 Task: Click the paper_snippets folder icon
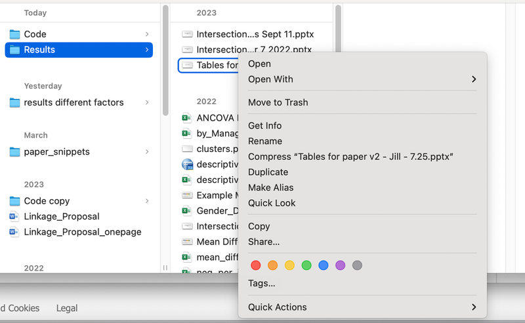[x=14, y=152]
